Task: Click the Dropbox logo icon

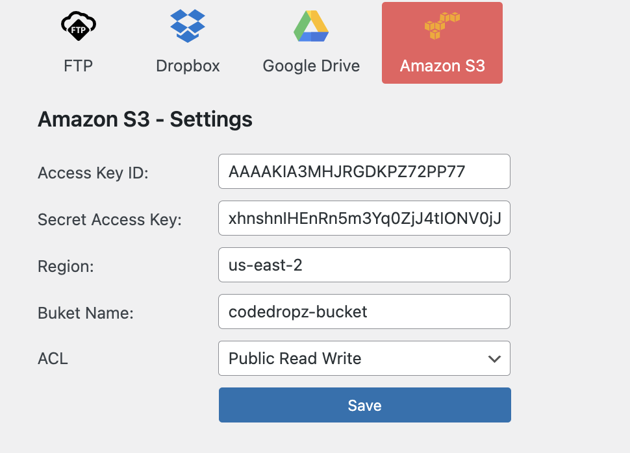Action: pyautogui.click(x=188, y=26)
